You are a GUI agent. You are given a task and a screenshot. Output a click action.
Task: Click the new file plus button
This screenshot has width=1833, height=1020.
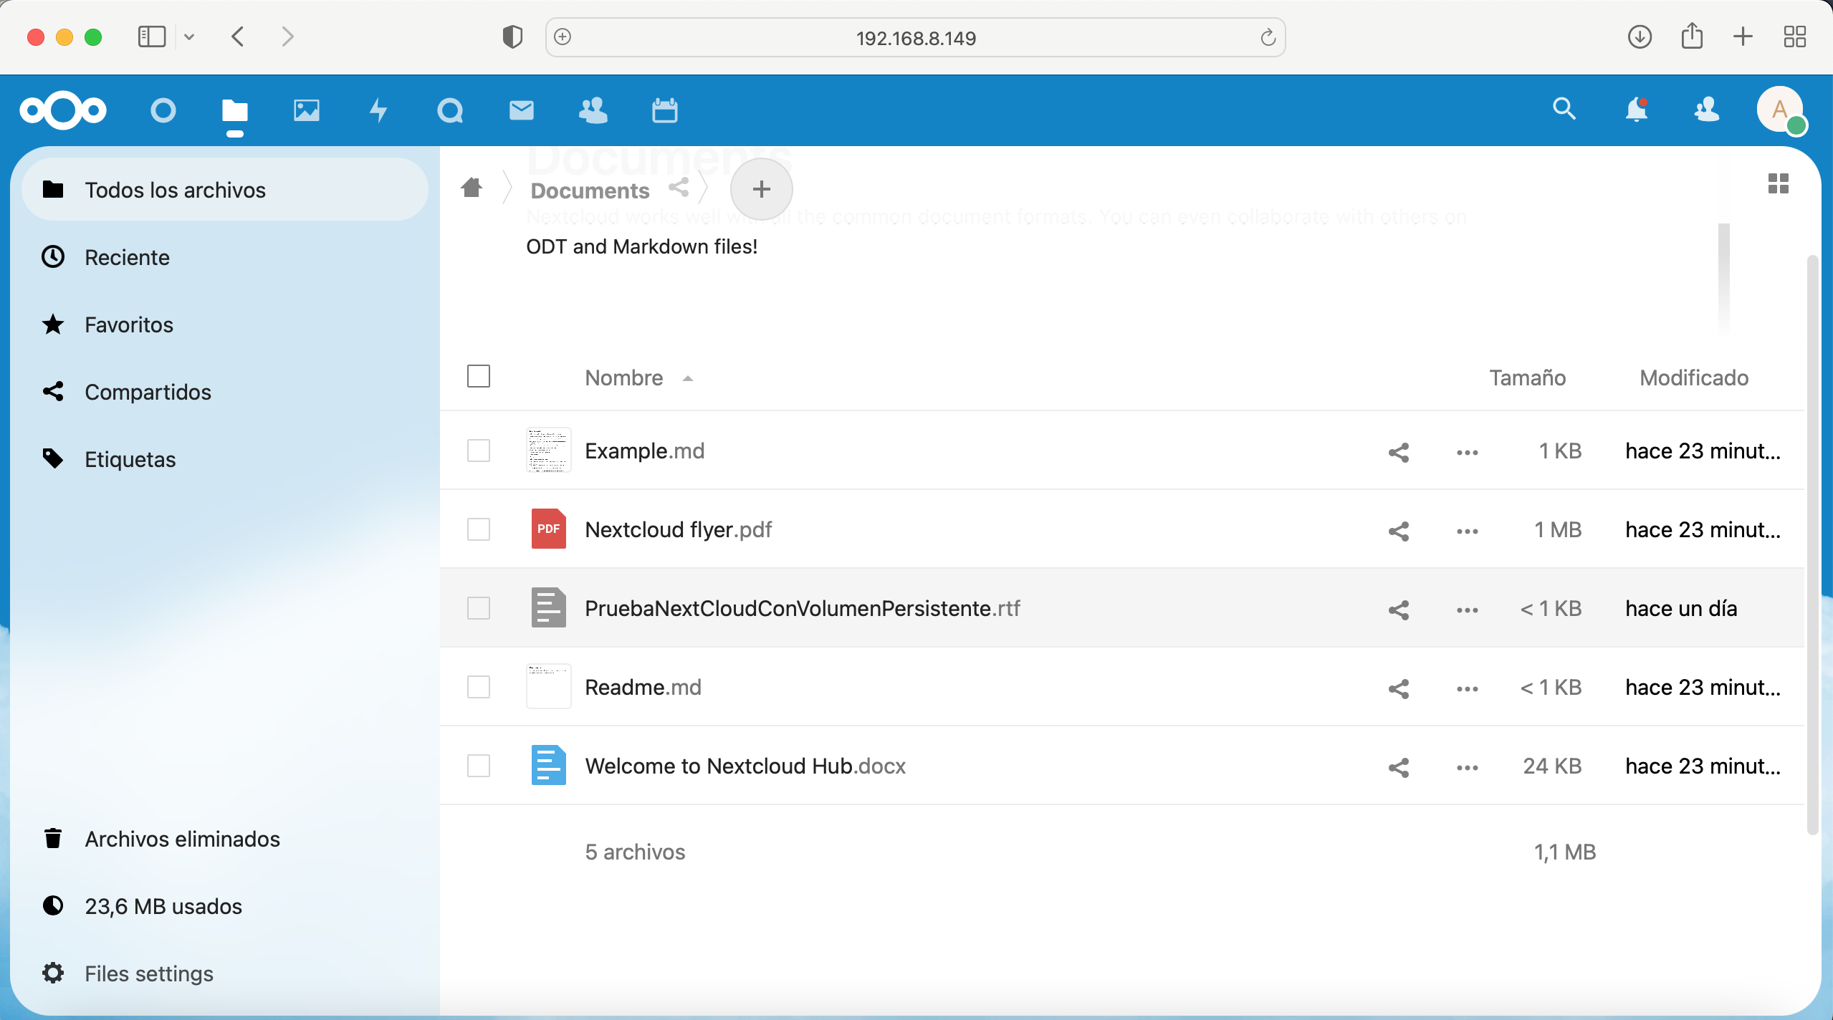[761, 189]
